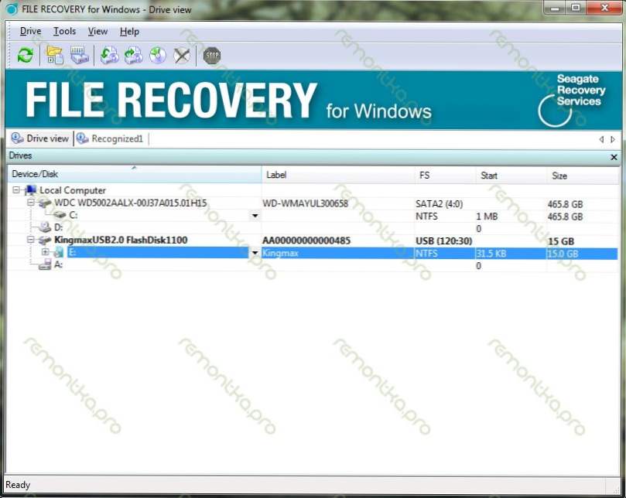Collapse the WDC WD5002AALX drive node

[31, 203]
